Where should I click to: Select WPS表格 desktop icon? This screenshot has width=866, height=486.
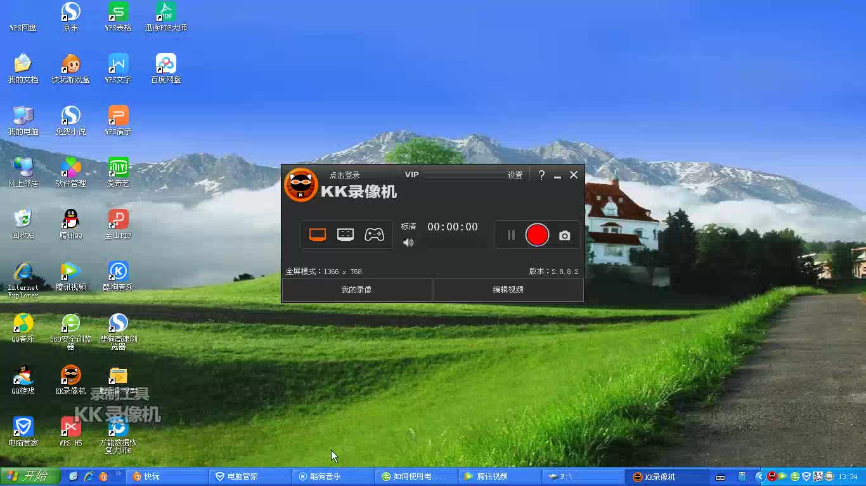click(x=118, y=17)
